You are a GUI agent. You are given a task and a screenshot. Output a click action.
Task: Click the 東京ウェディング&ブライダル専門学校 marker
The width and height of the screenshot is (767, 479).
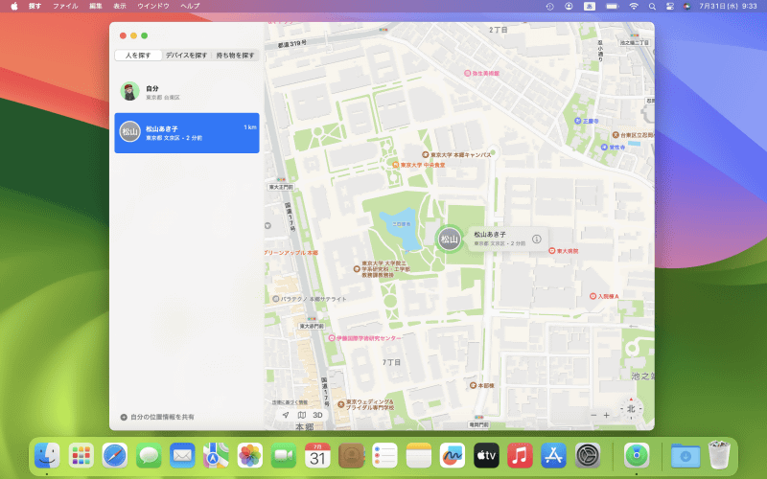click(341, 404)
